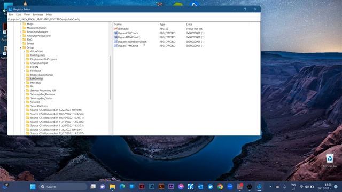Select the SetupapiLogStatus key
The height and width of the screenshot is (192, 342).
pyautogui.click(x=41, y=98)
